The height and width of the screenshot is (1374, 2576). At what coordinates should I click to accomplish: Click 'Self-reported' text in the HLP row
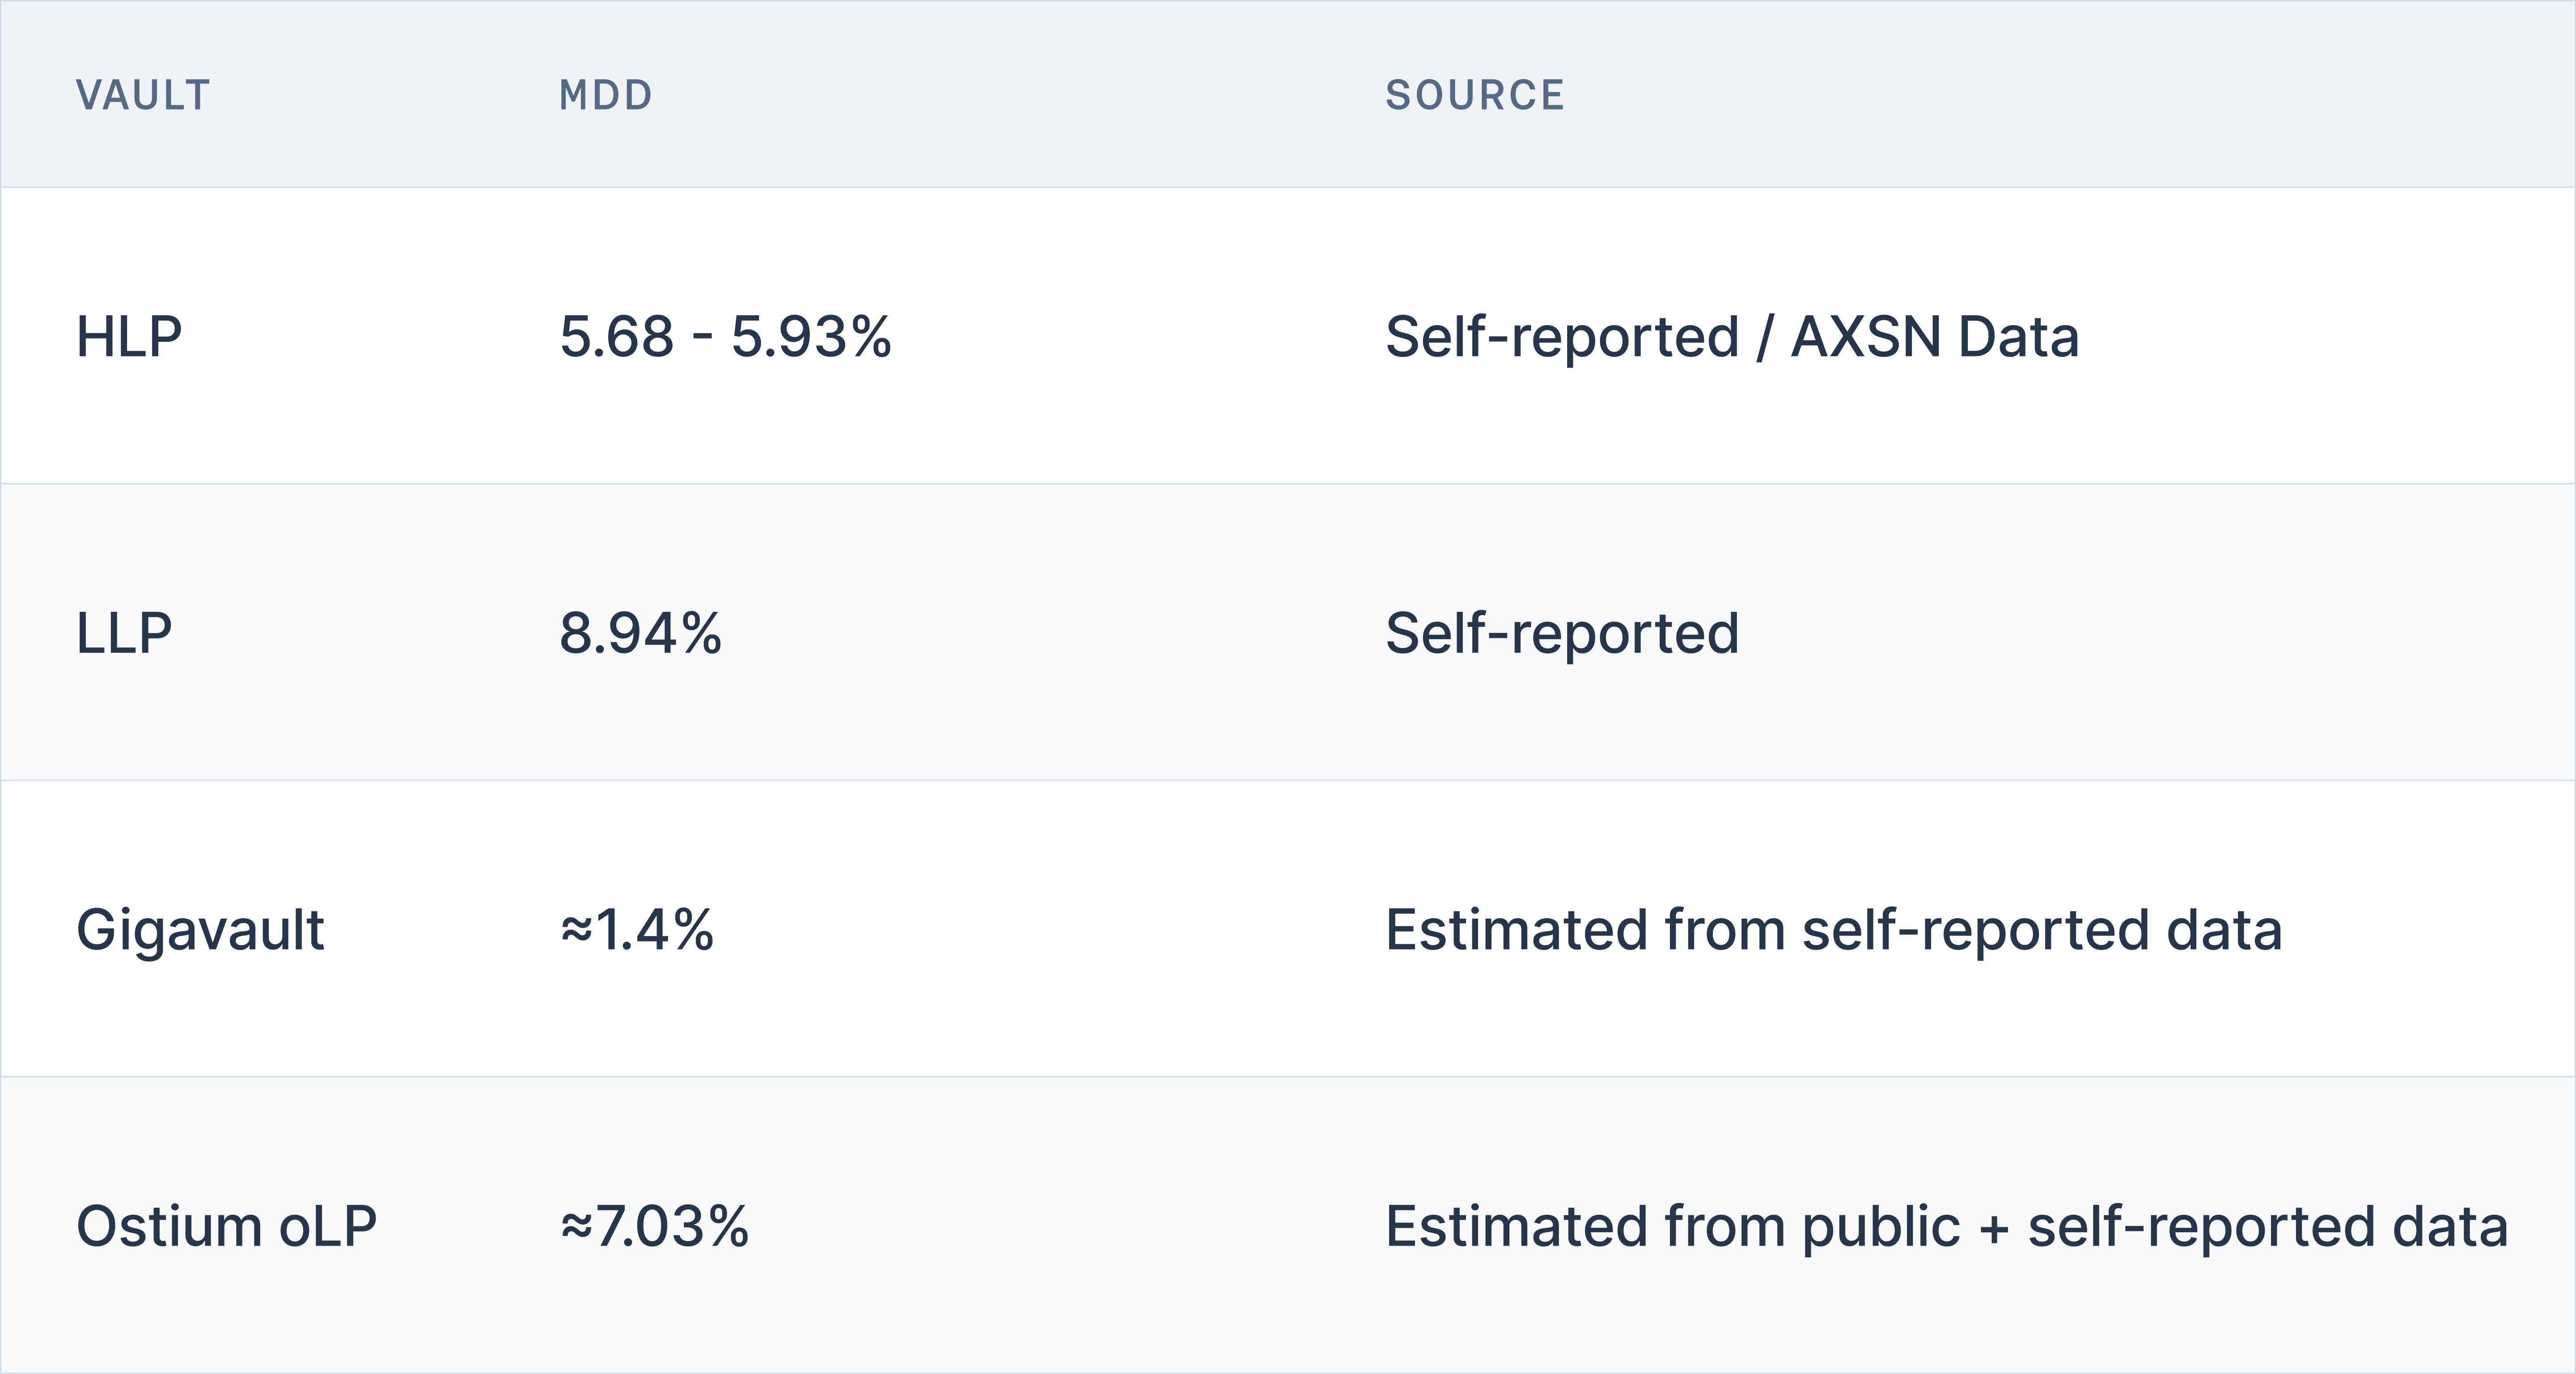point(1562,336)
